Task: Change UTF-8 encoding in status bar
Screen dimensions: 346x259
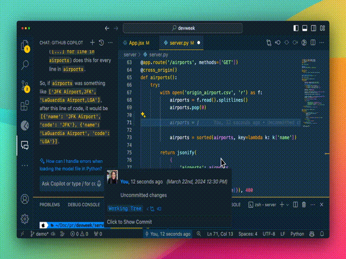Action: [x=269, y=234]
